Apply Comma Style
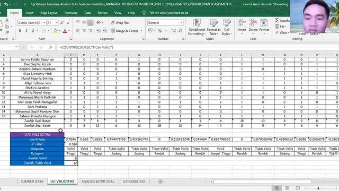Viewport: 339px width, 191px height. click(166, 31)
